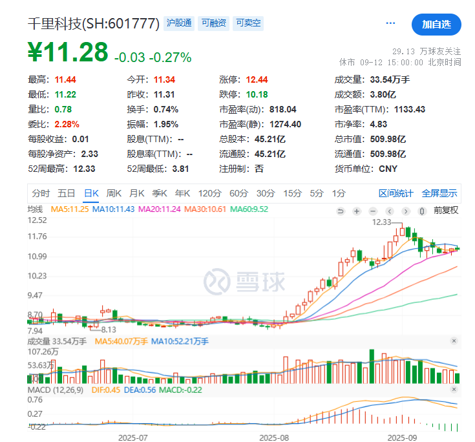This screenshot has height=442, width=475.
Task: Click the MA20:11.24 legend label
Action: click(x=160, y=209)
